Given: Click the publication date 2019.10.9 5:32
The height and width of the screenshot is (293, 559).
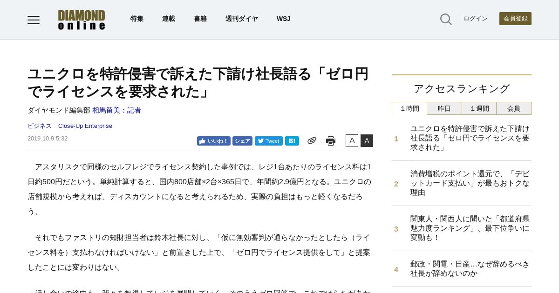Looking at the screenshot, I should coord(48,139).
